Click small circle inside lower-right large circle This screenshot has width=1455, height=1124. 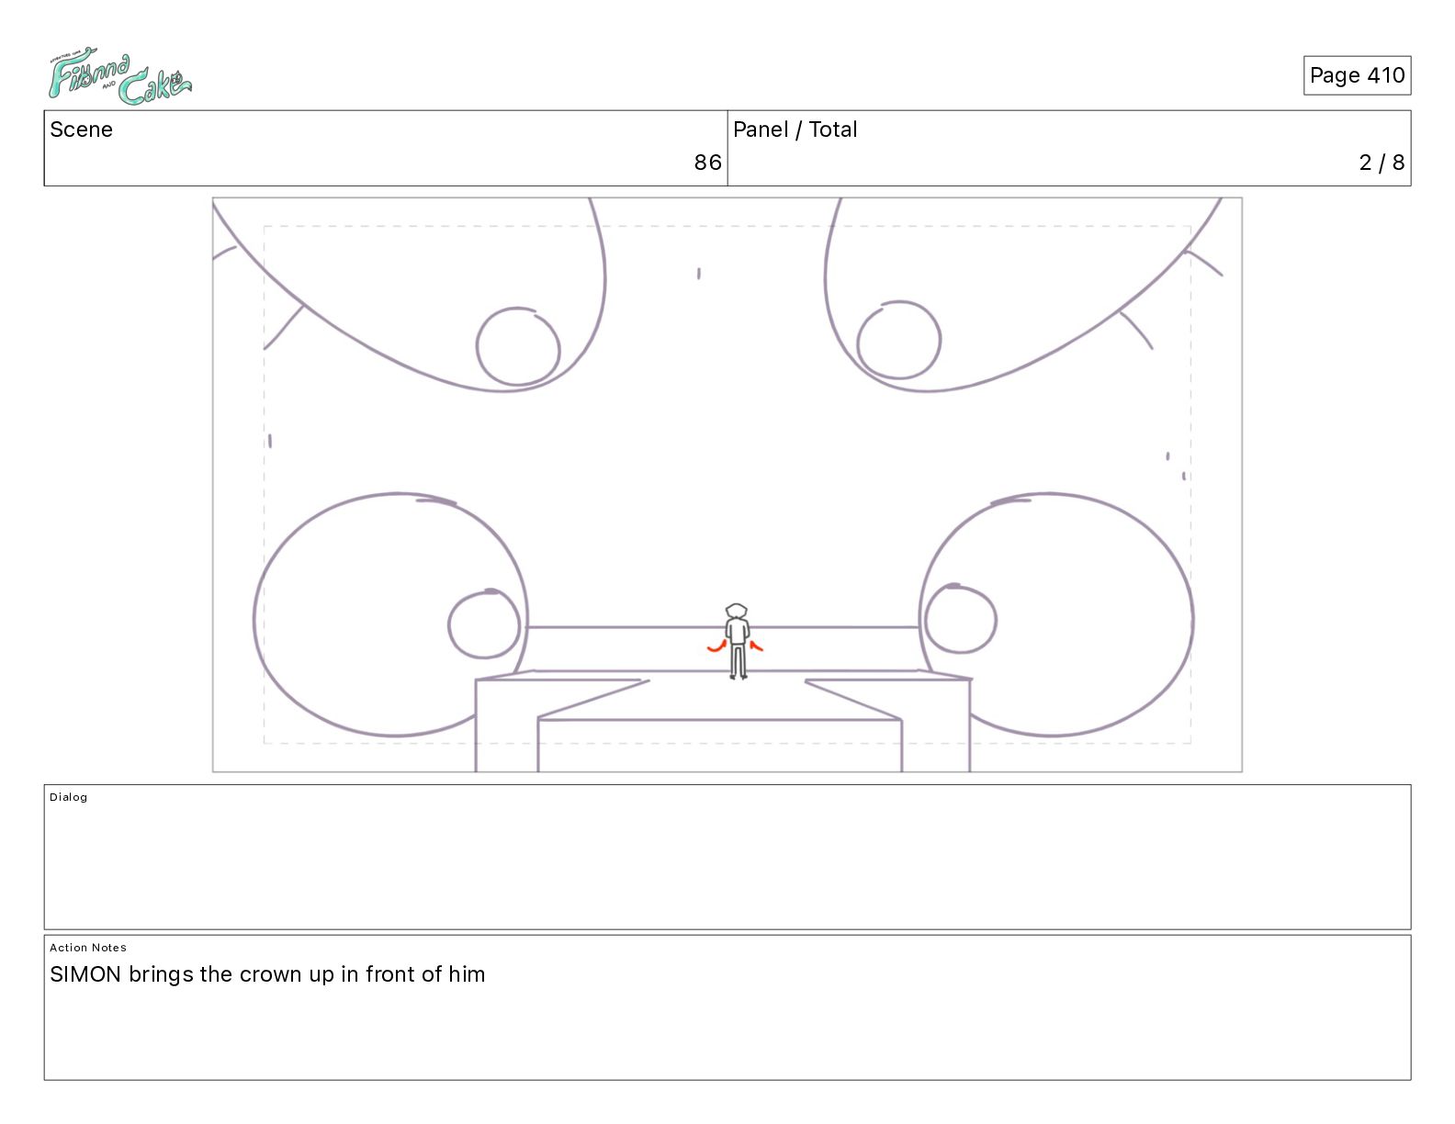click(960, 619)
